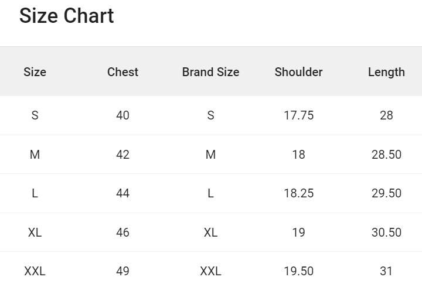Select length value 29.50

click(386, 193)
